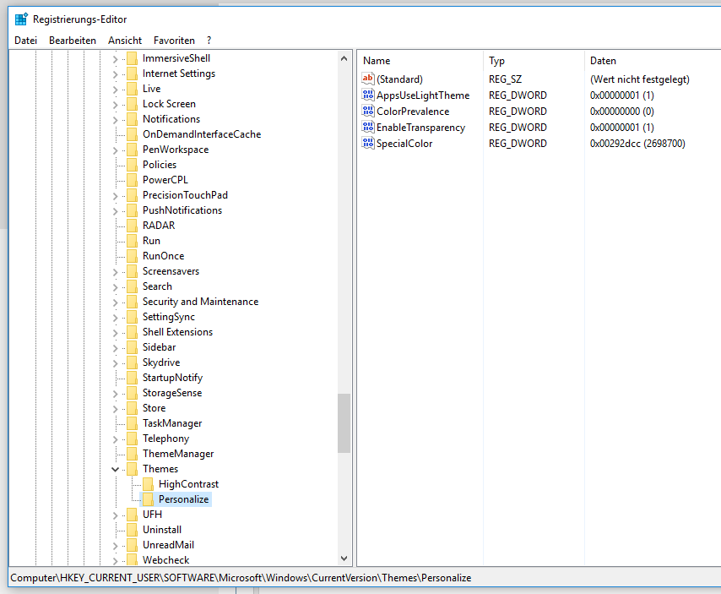
Task: Expand the Telephony key chevron
Action: [115, 439]
